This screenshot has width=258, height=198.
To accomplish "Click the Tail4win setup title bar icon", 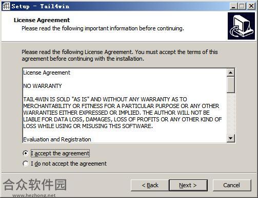I will click(6, 6).
